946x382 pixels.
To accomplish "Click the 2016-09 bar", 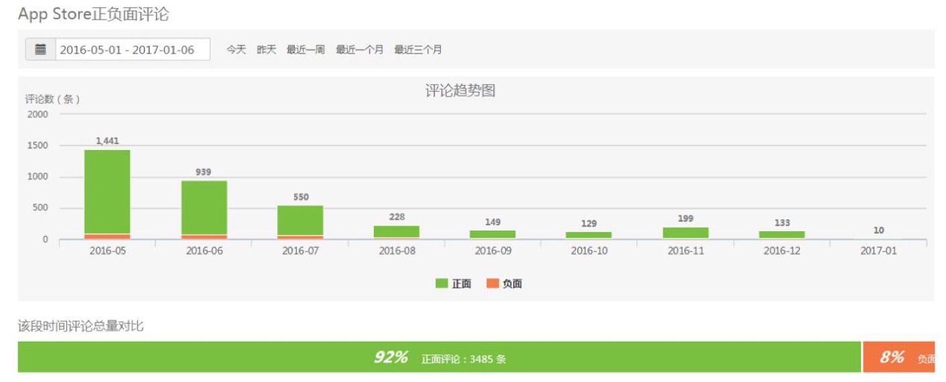I will click(492, 235).
